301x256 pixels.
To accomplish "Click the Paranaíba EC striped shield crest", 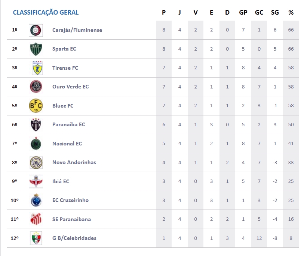I will pyautogui.click(x=36, y=125).
